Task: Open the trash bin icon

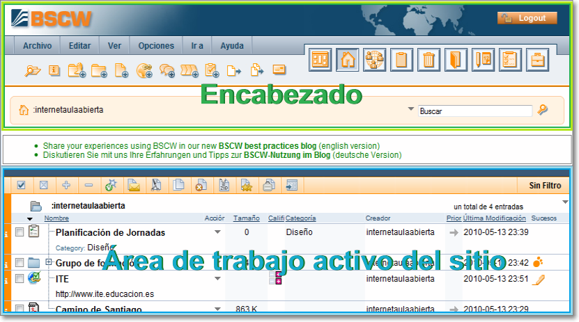Action: pos(429,60)
